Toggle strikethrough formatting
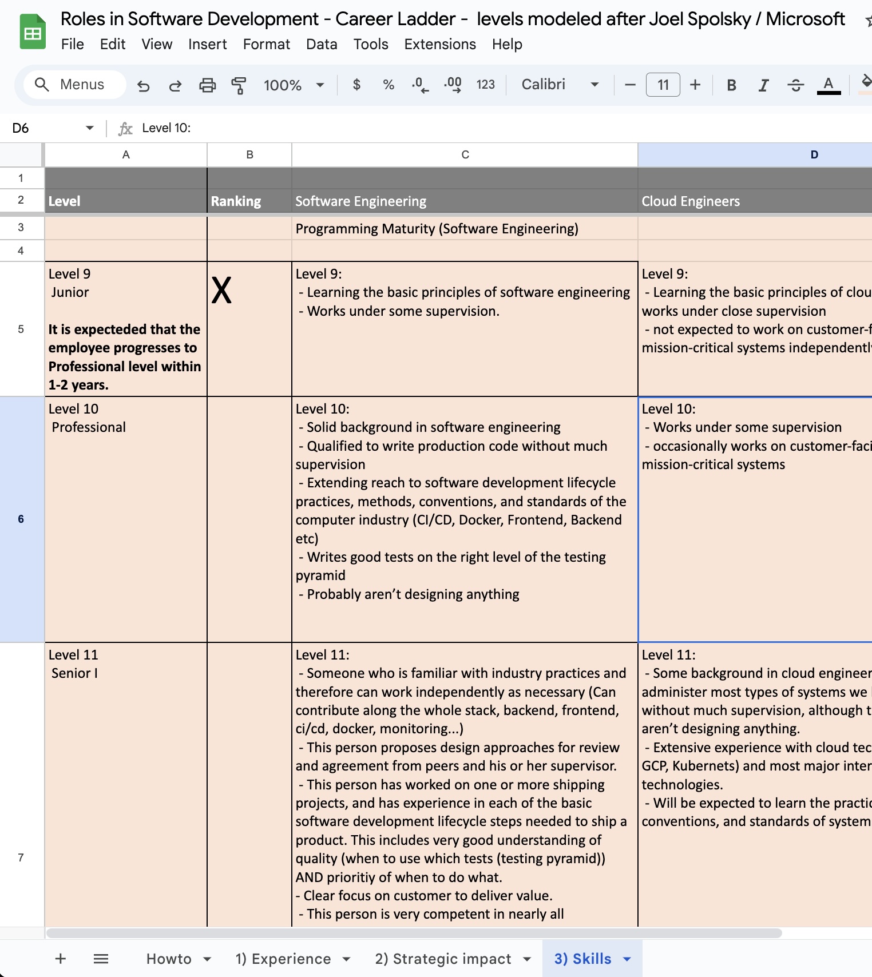Image resolution: width=872 pixels, height=977 pixels. point(795,85)
